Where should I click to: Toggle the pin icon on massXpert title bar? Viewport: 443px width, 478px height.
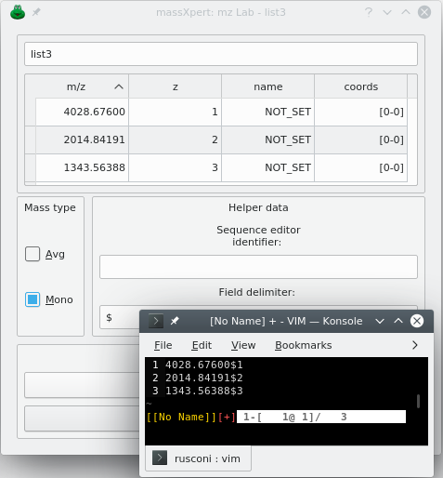(x=36, y=12)
